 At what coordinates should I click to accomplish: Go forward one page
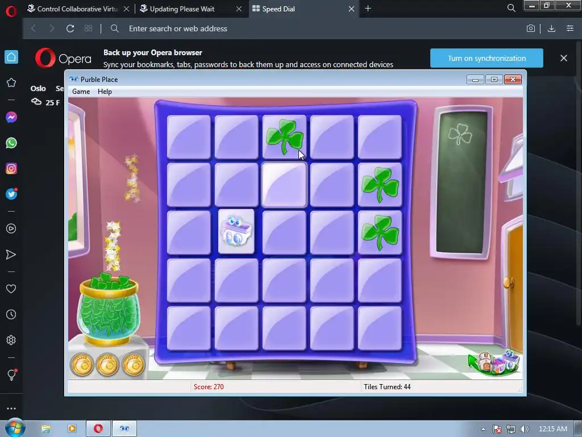52,28
